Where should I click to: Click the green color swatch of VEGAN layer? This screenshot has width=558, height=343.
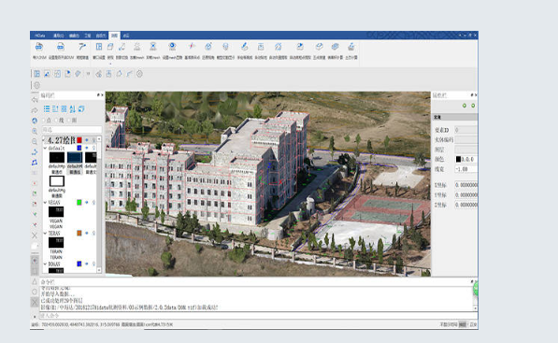point(79,203)
